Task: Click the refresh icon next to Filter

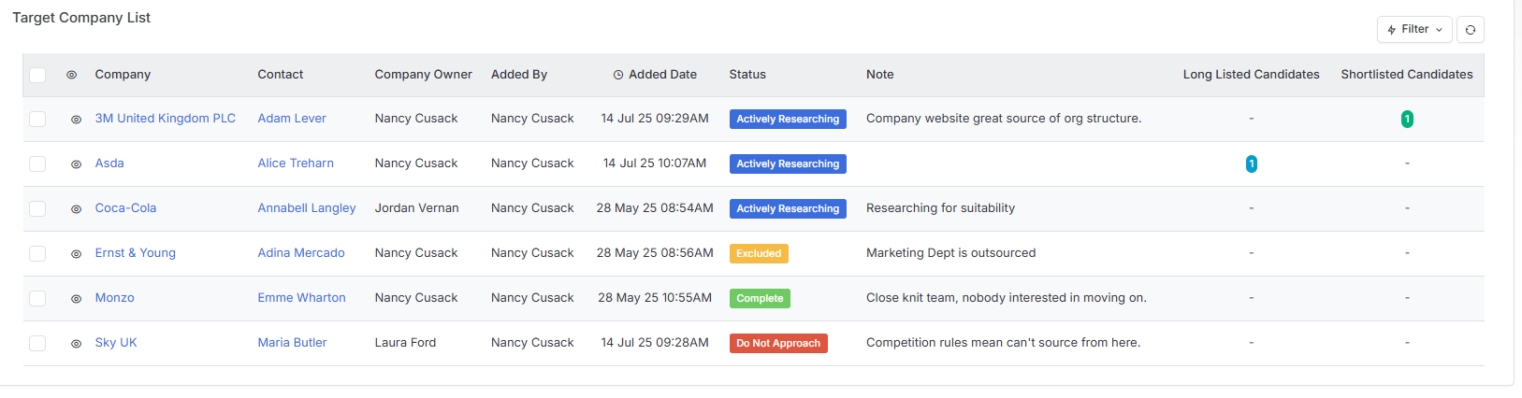Action: click(x=1471, y=30)
